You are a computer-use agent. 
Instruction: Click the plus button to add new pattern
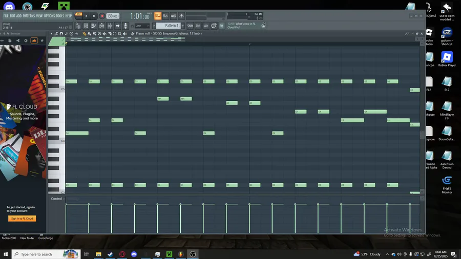(183, 26)
